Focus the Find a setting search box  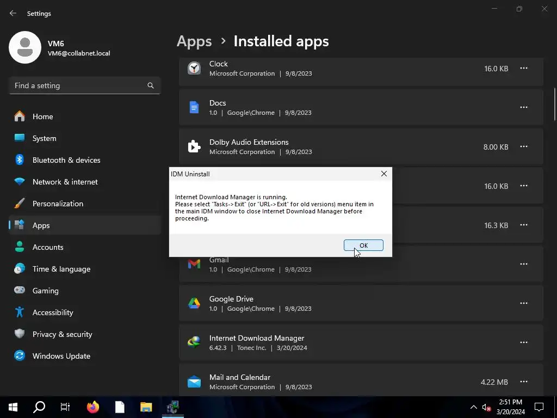tap(84, 85)
